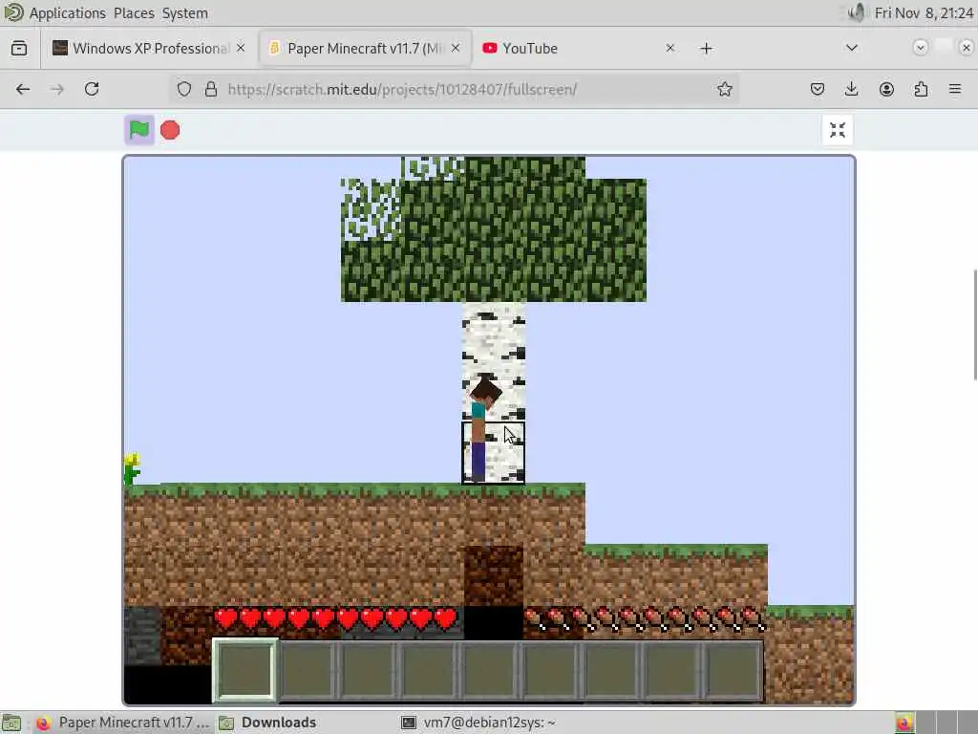Open the tracking protection shield icon
Screen dimensions: 978x734
pos(184,89)
